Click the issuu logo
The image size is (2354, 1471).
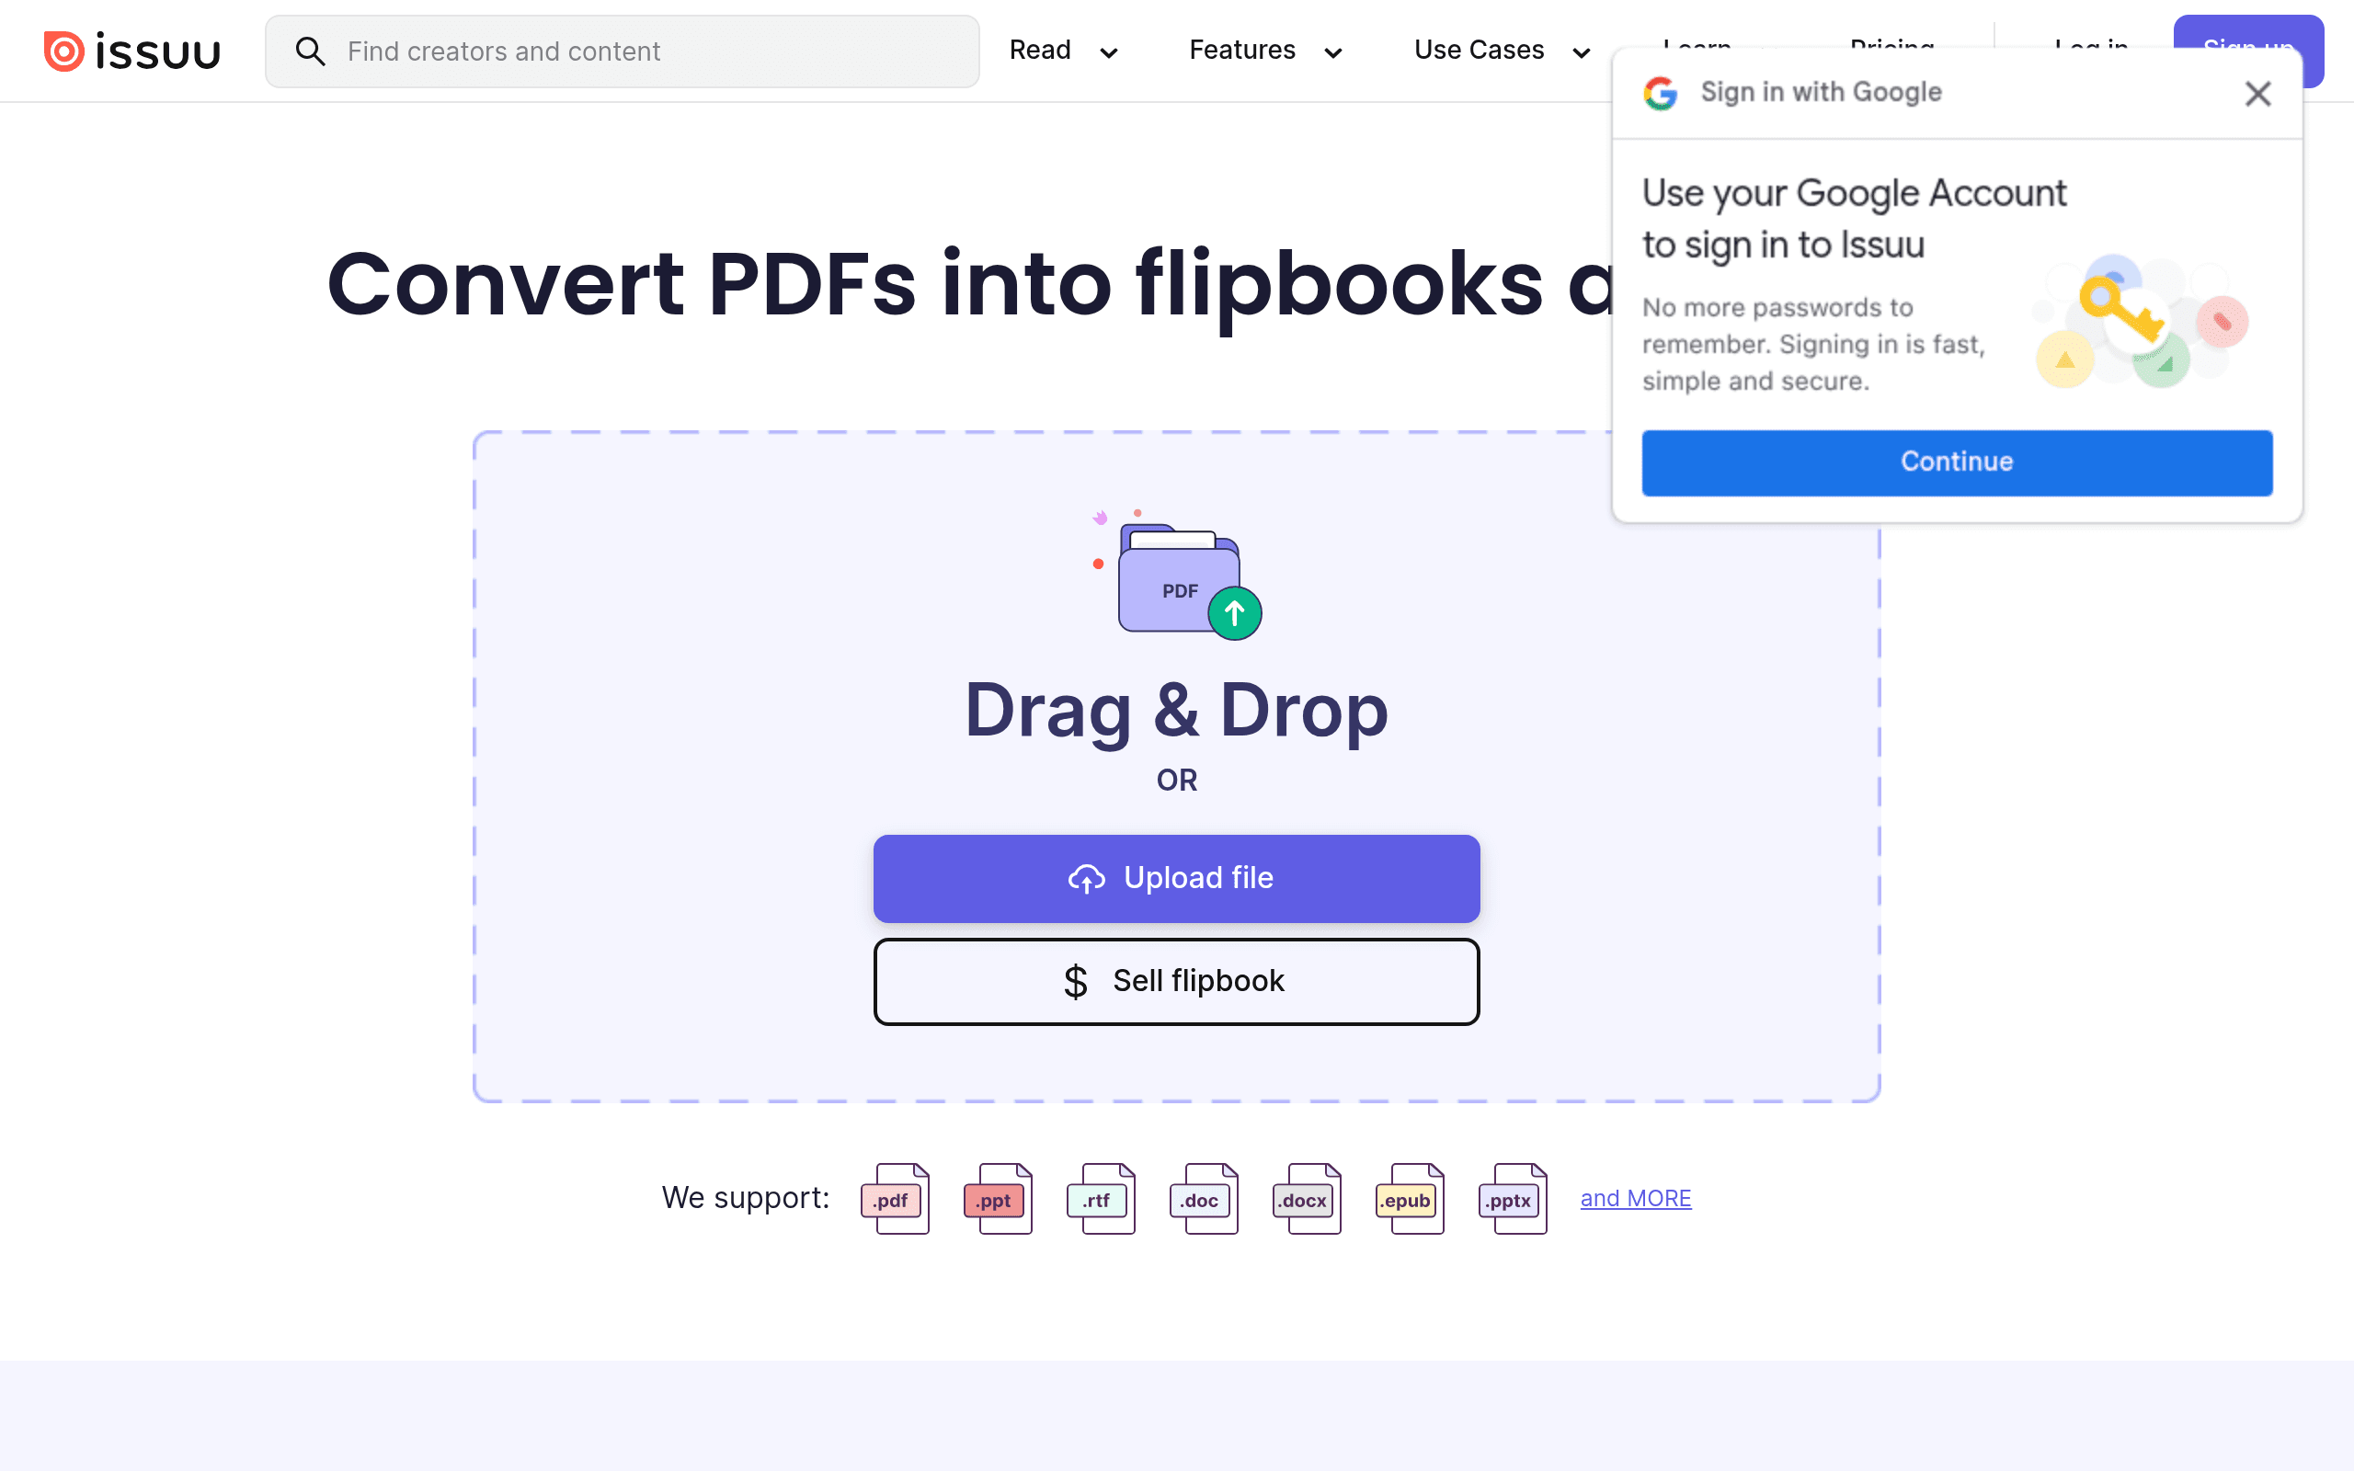tap(131, 51)
